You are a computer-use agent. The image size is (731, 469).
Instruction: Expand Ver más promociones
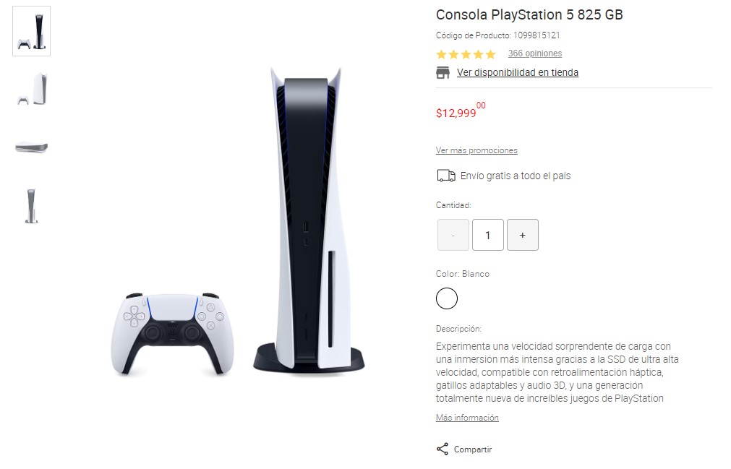pos(476,150)
